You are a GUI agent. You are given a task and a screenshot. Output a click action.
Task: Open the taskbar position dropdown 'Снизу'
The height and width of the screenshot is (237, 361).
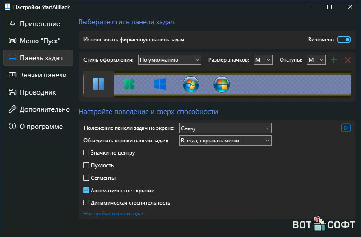(225, 128)
